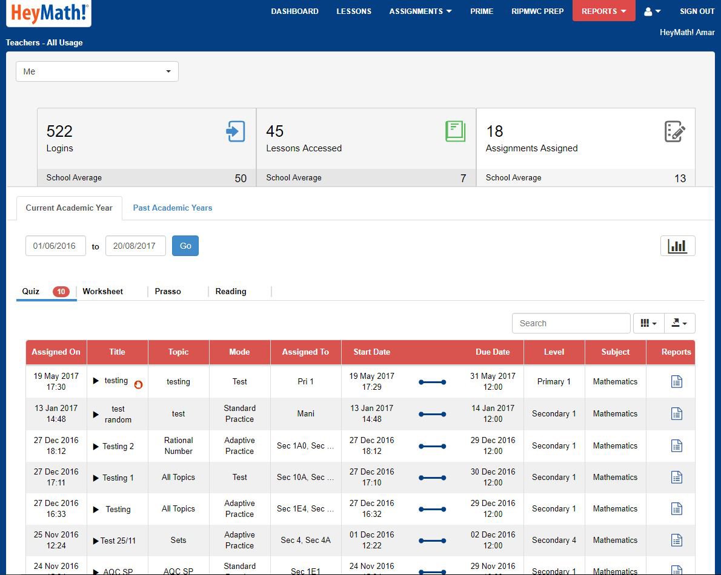Click the orange status icon beside testing
The width and height of the screenshot is (721, 575).
coord(138,385)
